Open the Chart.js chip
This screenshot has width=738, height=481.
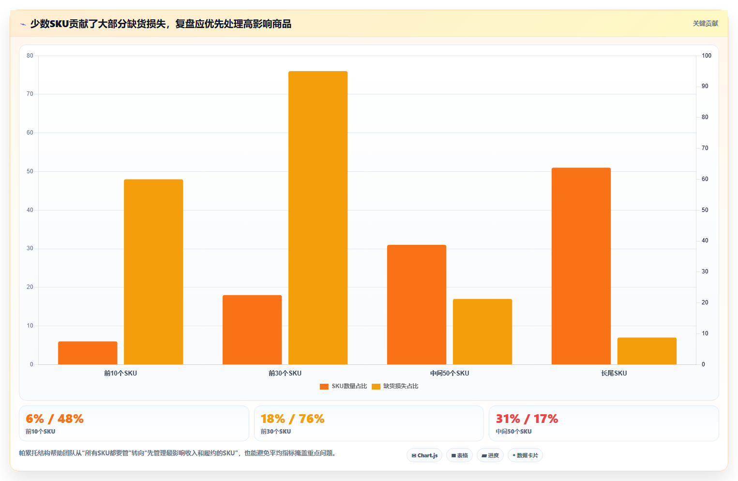point(424,455)
